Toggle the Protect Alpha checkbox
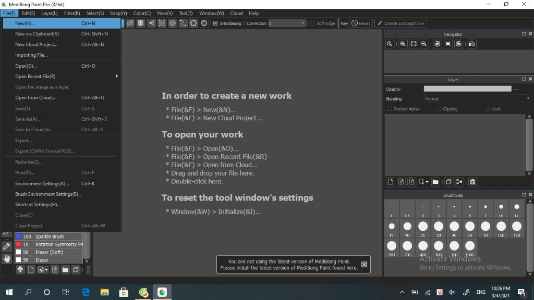The image size is (534, 300). [390, 109]
